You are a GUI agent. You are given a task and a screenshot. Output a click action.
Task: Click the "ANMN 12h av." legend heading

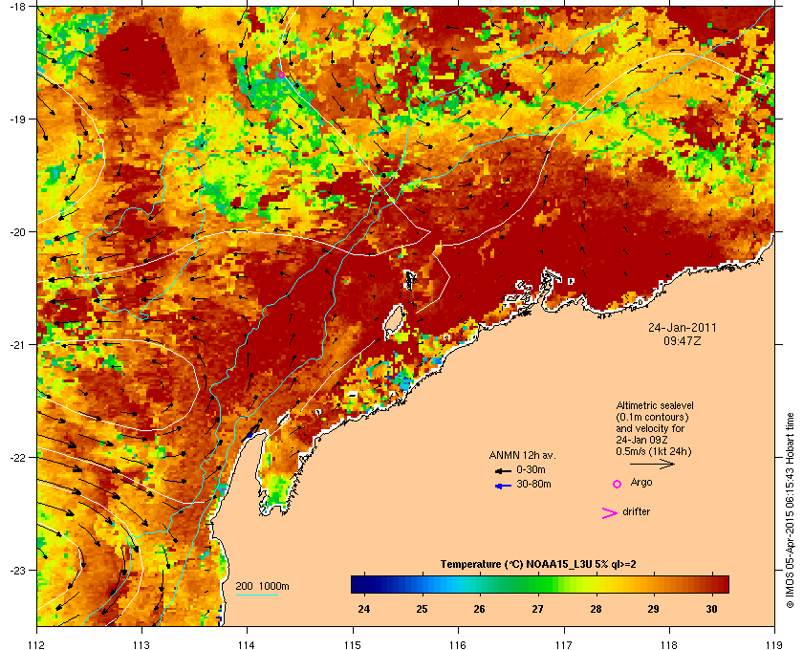coord(522,455)
